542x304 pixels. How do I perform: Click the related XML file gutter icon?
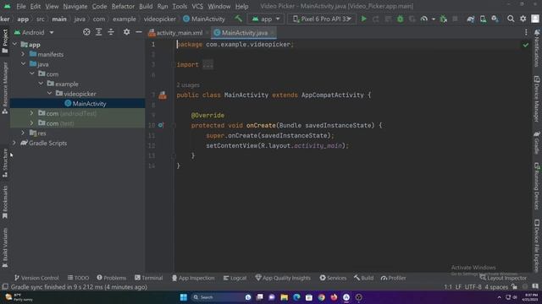pos(163,95)
